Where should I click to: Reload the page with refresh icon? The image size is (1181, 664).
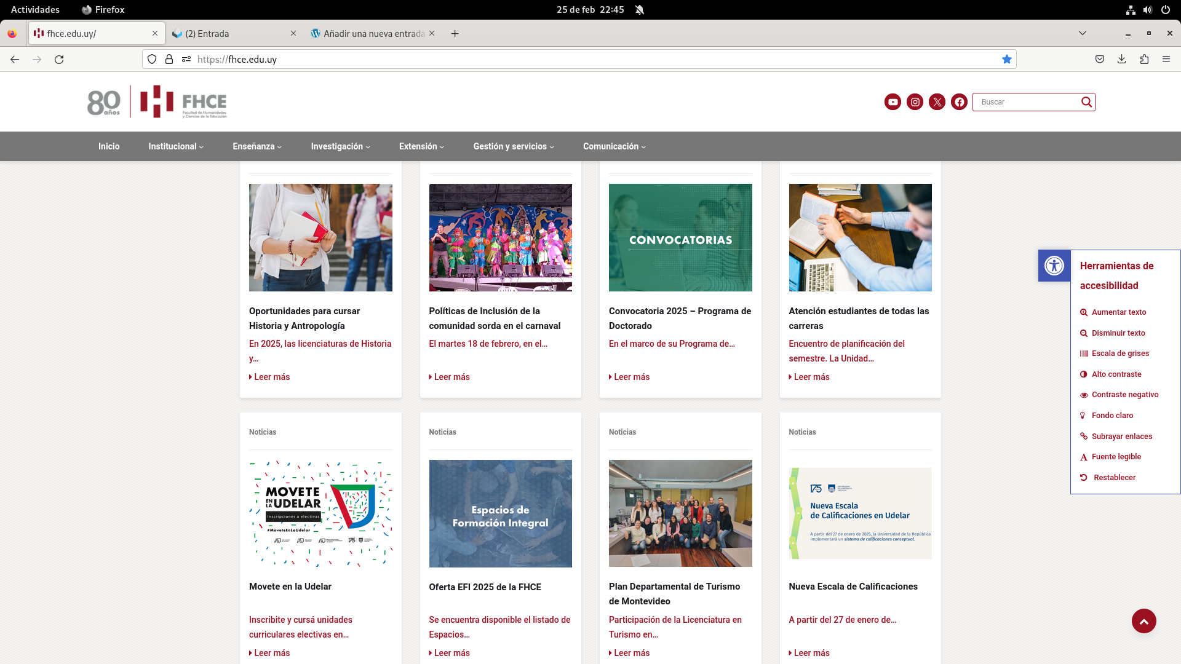pos(59,60)
